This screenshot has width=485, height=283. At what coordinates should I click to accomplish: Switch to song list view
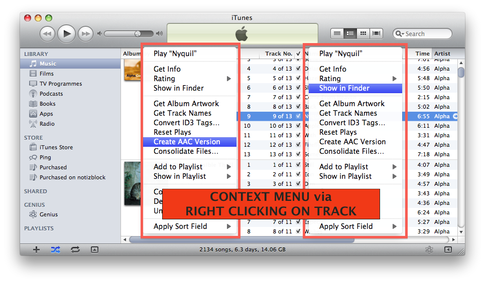coord(337,34)
